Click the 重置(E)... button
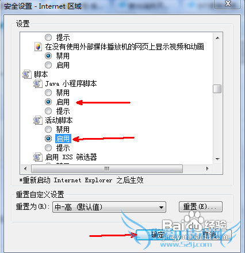Viewport: 245px width, 253px height. [201, 206]
